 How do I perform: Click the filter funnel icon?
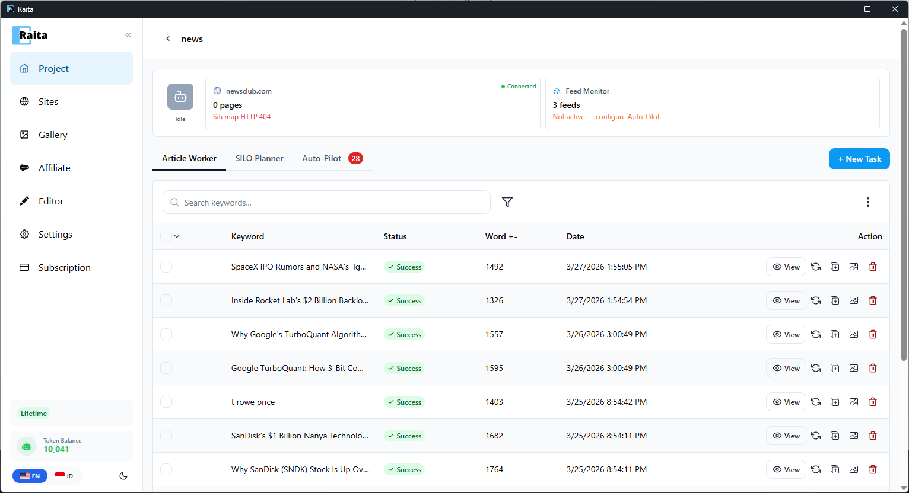507,202
